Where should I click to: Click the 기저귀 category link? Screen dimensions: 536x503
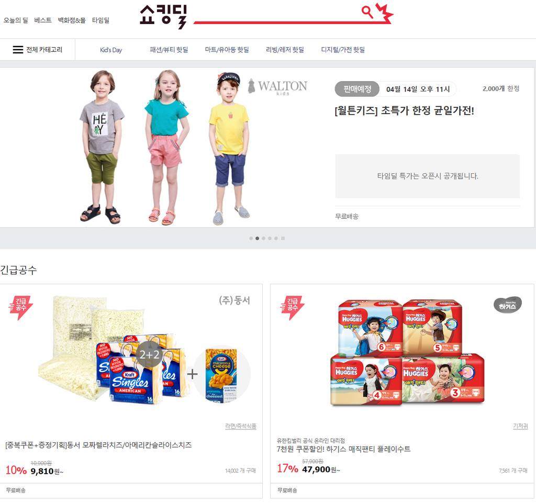tap(520, 426)
